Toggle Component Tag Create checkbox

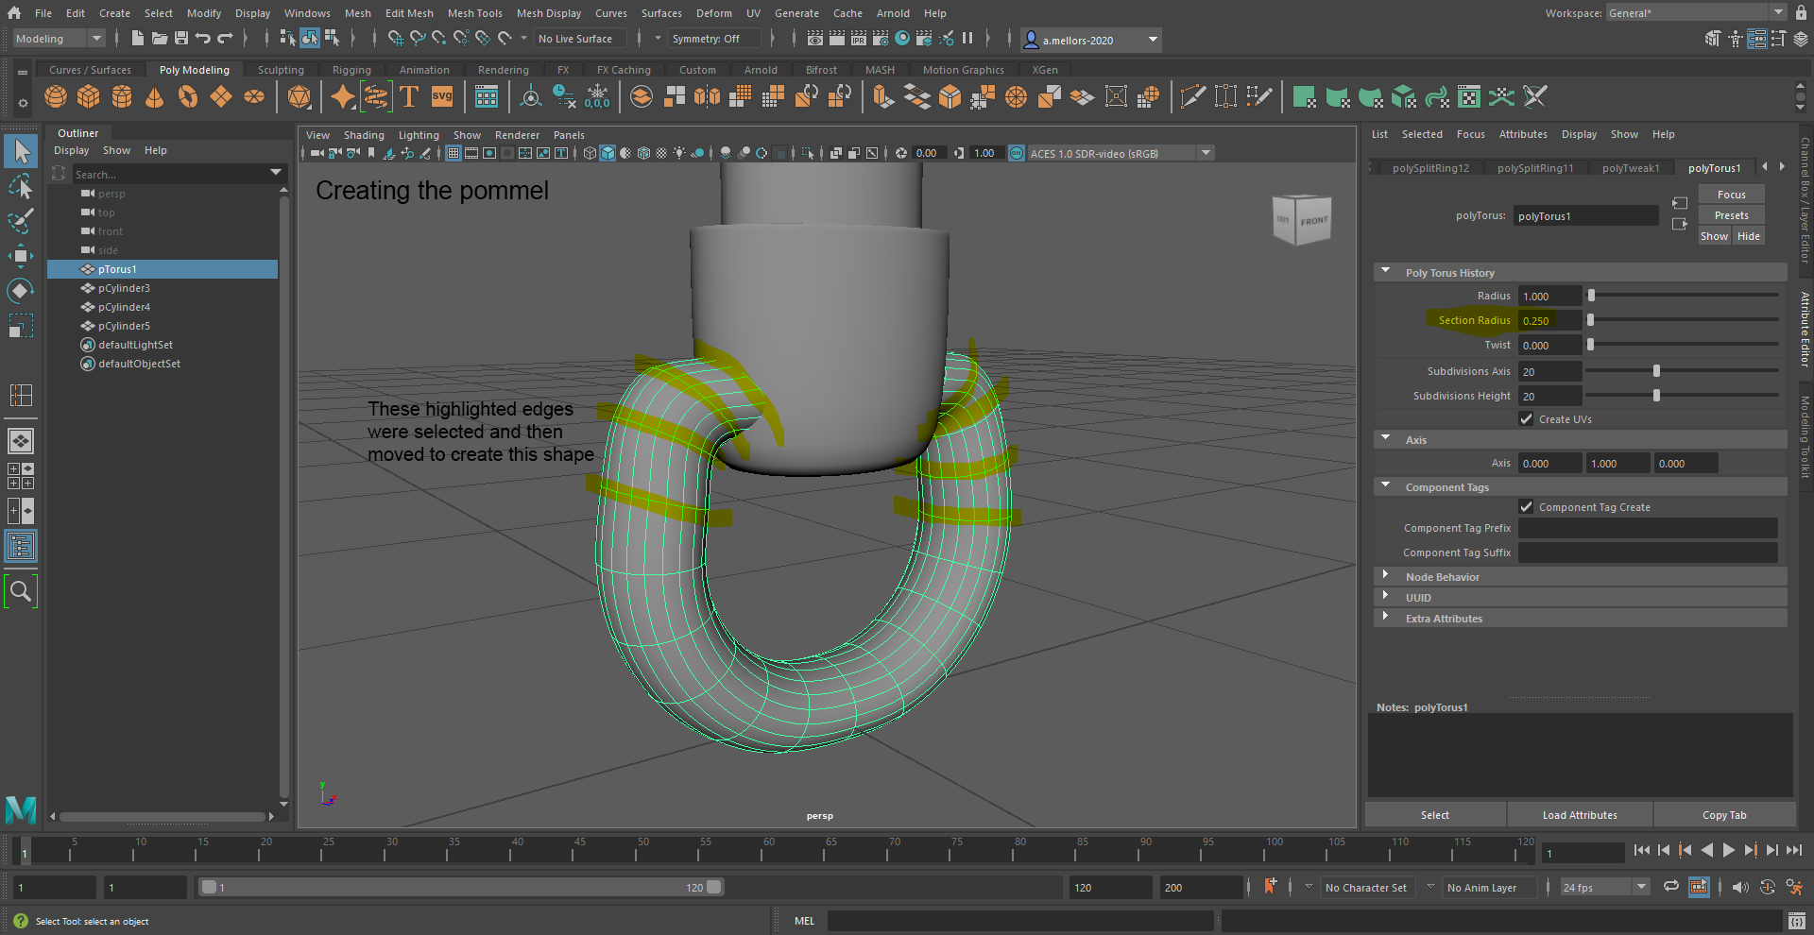click(1526, 507)
